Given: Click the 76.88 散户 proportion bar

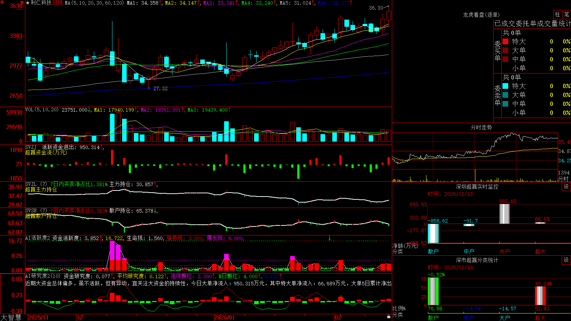Looking at the screenshot, I should click(433, 291).
